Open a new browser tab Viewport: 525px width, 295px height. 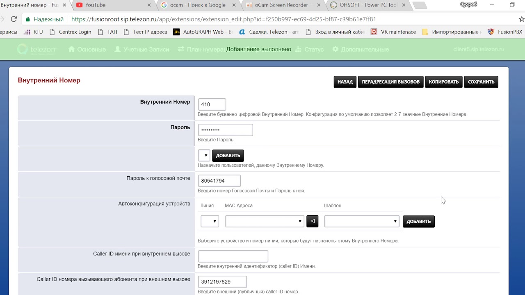(x=419, y=5)
